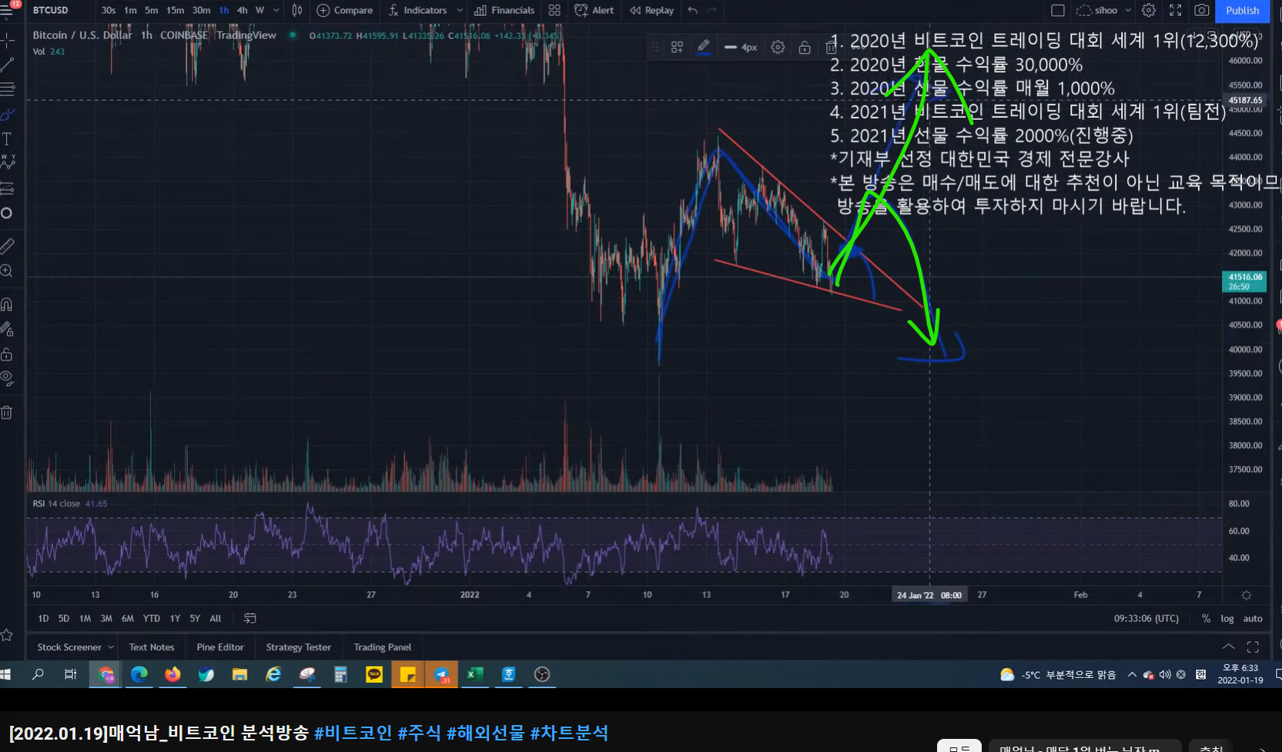This screenshot has width=1282, height=752.
Task: Expand the bottom panel with chevron
Action: click(x=1228, y=647)
